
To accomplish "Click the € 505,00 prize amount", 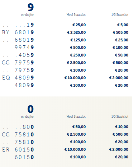I will coord(120,32).
